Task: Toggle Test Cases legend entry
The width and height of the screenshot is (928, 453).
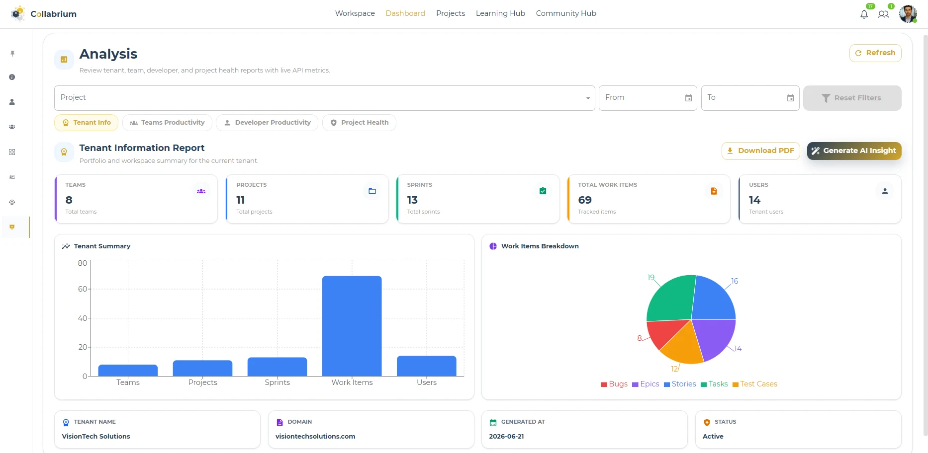Action: pyautogui.click(x=755, y=384)
